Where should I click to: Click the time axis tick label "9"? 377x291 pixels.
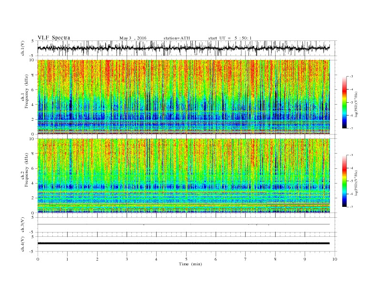pyautogui.click(x=305, y=259)
